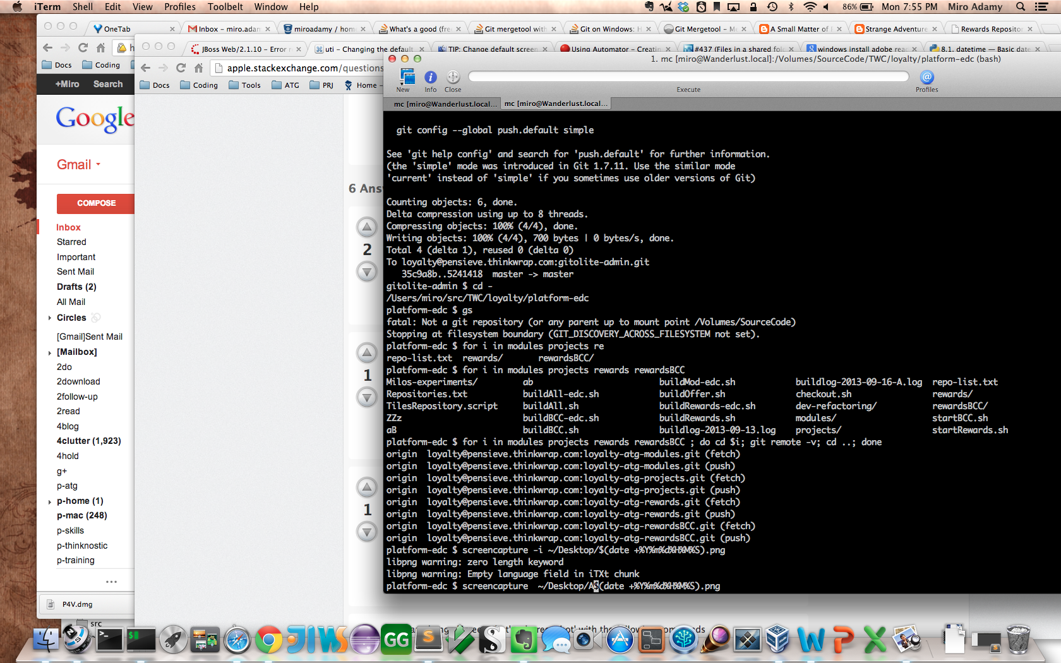This screenshot has width=1061, height=663.
Task: Open the Gmail dropdown switcher
Action: point(79,165)
